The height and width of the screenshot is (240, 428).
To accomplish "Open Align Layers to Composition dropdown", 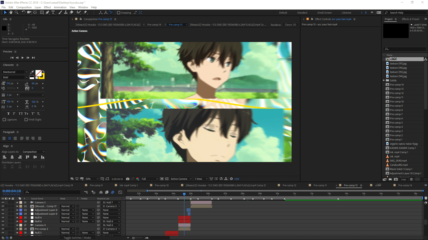I will [x=33, y=152].
